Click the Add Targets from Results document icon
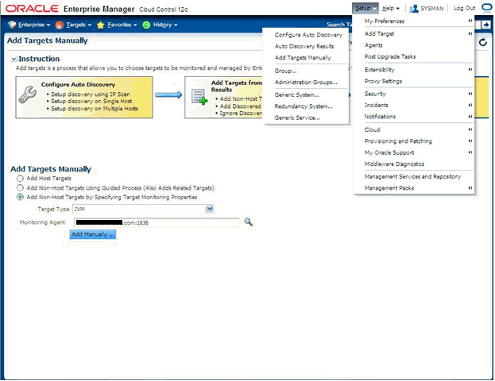This screenshot has width=495, height=381. [x=199, y=97]
